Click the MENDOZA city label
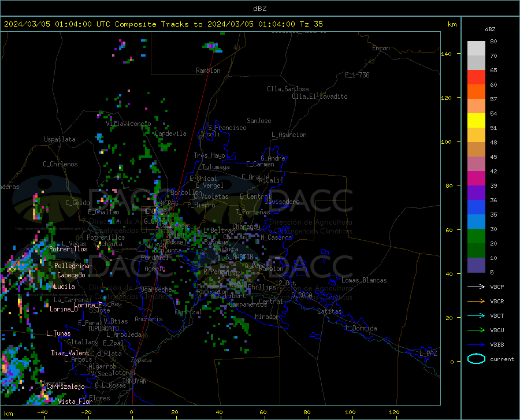This screenshot has width=520, height=420. coord(154,211)
